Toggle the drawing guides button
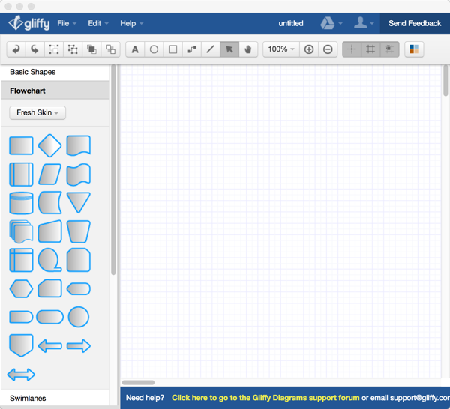Screen dimensions: 450x409 [x=352, y=49]
